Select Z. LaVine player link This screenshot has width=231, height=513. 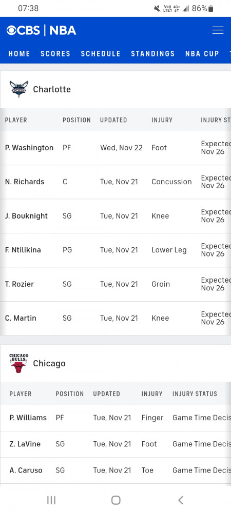click(x=25, y=444)
